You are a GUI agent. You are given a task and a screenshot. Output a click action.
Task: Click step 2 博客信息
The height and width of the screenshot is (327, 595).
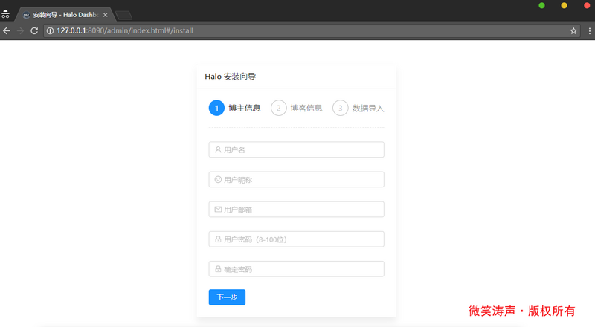click(x=296, y=108)
